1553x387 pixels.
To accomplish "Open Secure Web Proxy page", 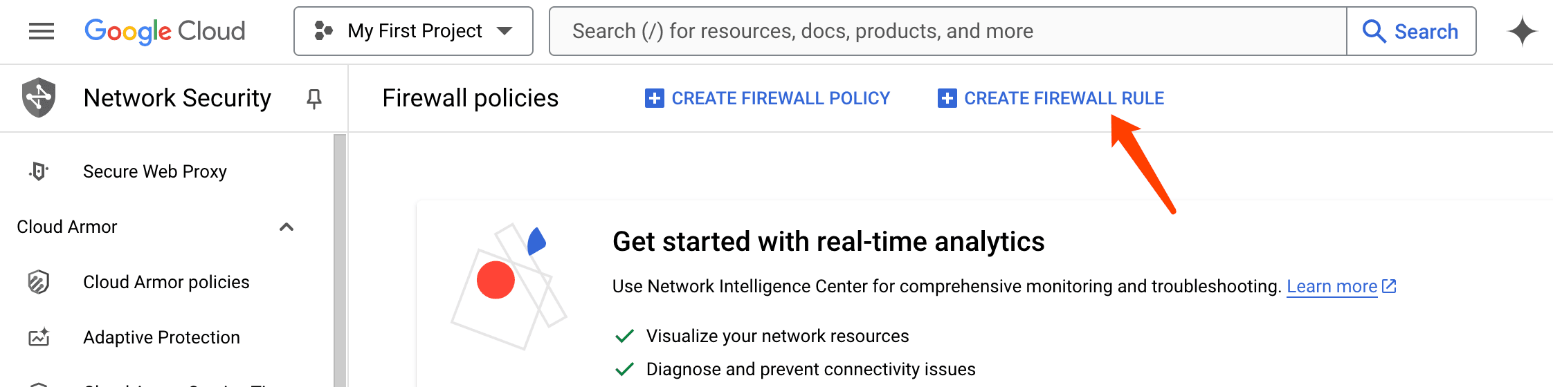I will 155,171.
